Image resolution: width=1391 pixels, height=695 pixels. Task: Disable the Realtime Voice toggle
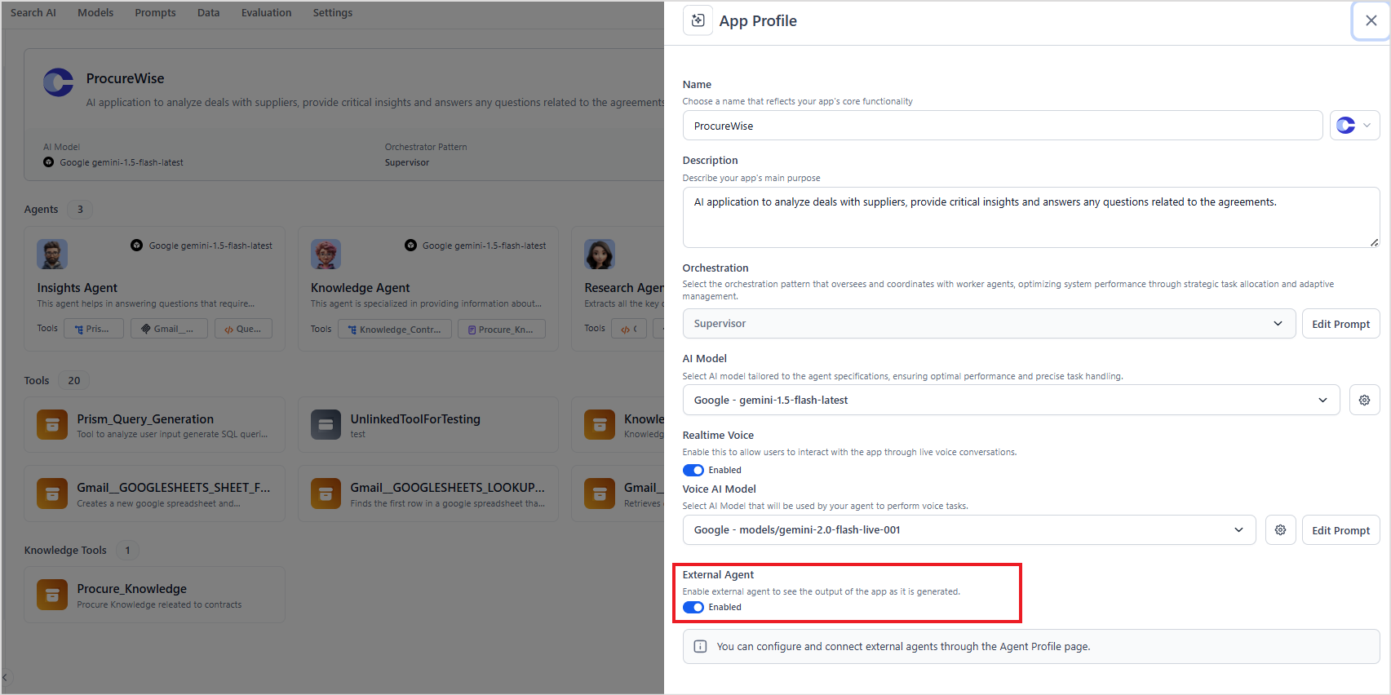693,470
